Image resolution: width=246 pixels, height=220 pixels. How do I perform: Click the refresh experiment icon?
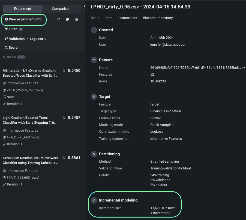pyautogui.click(x=59, y=19)
